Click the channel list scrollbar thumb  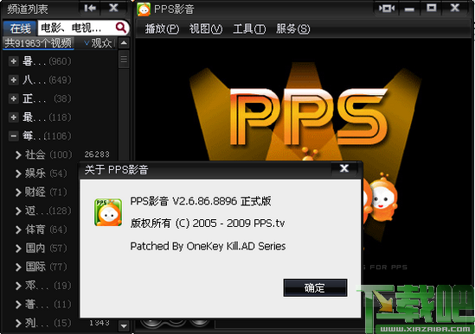point(124,59)
